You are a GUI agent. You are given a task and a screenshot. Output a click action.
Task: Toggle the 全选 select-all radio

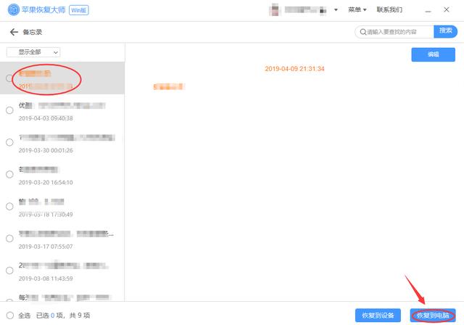point(9,316)
